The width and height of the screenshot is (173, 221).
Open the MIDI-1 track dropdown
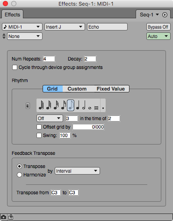22,27
